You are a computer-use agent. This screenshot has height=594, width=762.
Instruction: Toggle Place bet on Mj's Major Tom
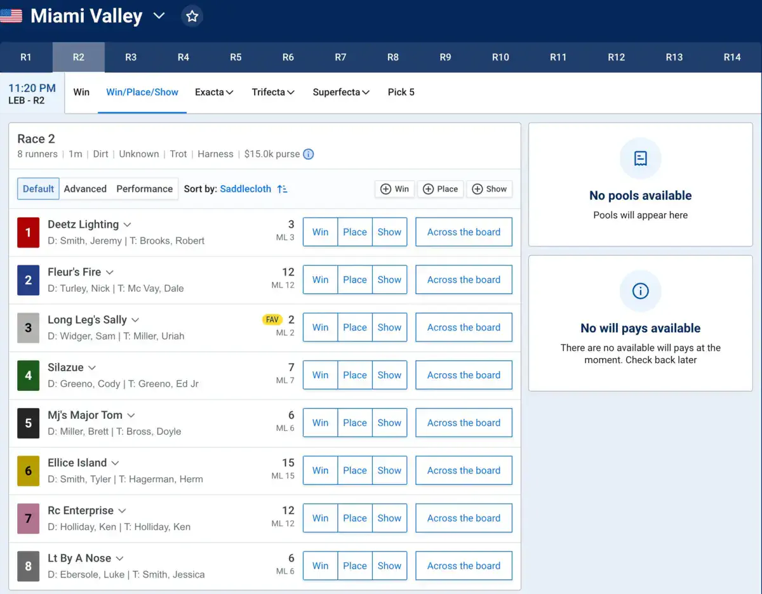[355, 423]
